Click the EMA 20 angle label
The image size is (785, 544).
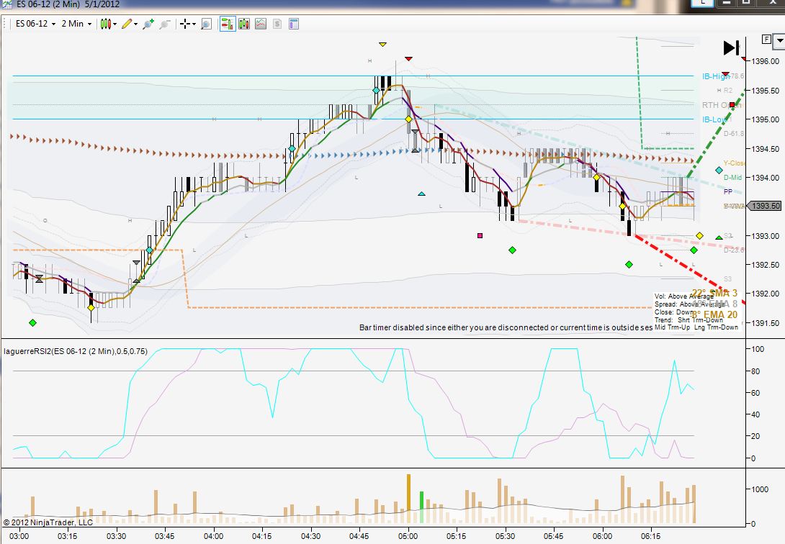click(x=714, y=314)
